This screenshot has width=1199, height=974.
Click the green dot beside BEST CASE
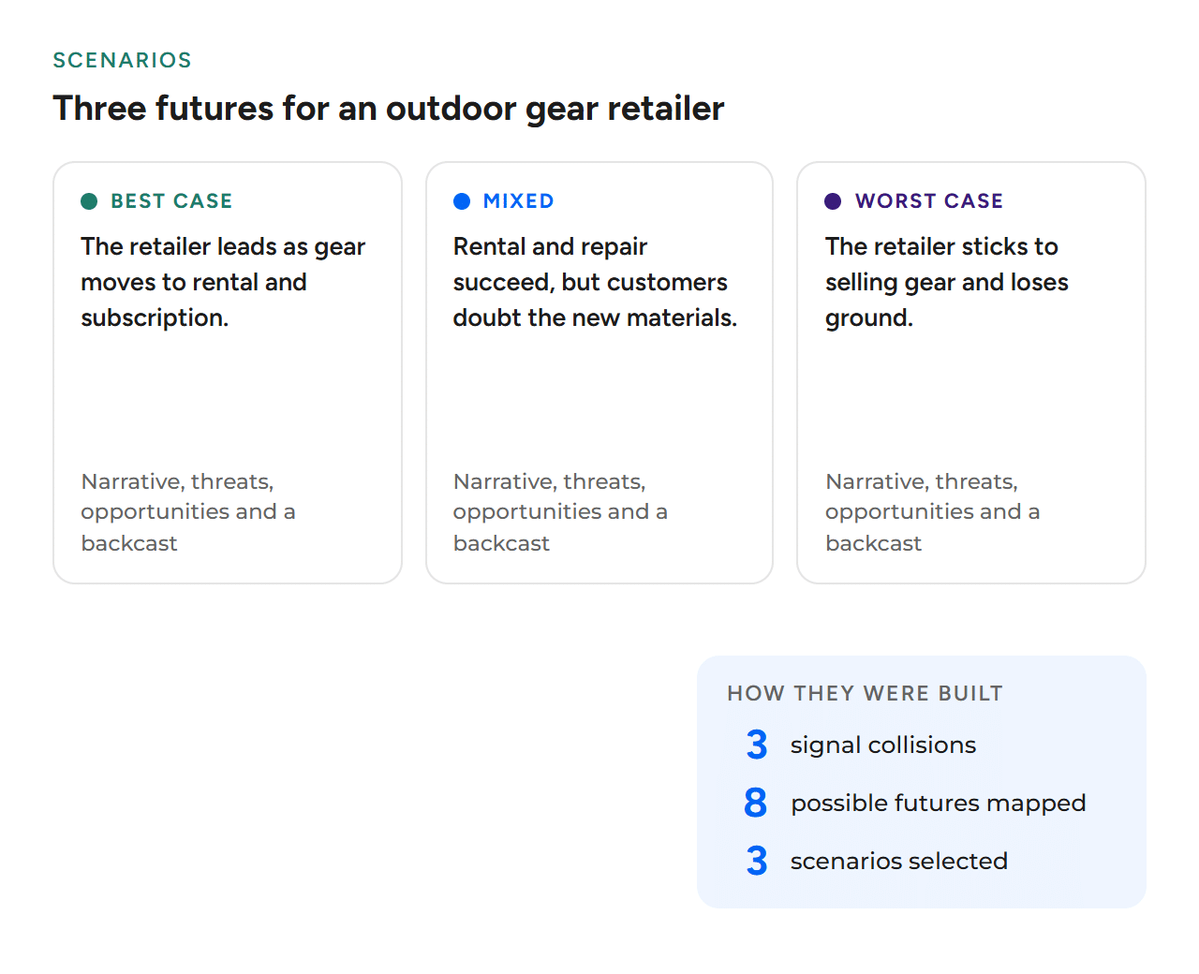pos(89,201)
